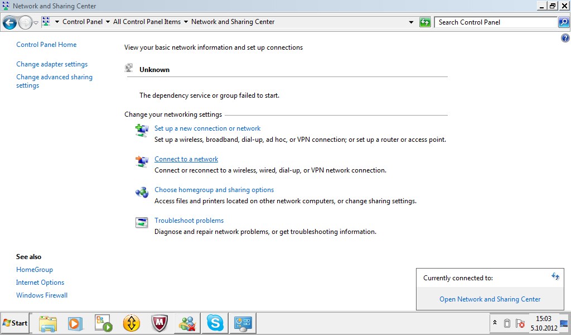Click the homegroup and sharing options icon
This screenshot has height=335, width=571.
(x=142, y=192)
